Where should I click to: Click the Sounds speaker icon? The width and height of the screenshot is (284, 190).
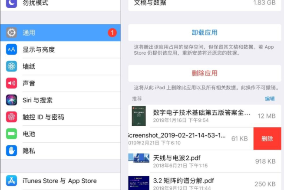11,83
